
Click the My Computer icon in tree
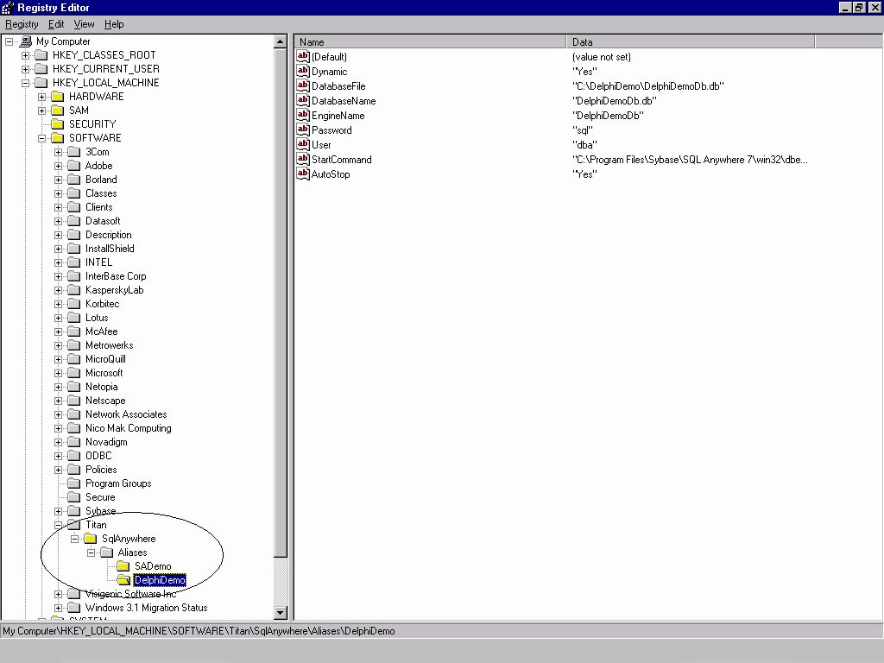pos(26,41)
